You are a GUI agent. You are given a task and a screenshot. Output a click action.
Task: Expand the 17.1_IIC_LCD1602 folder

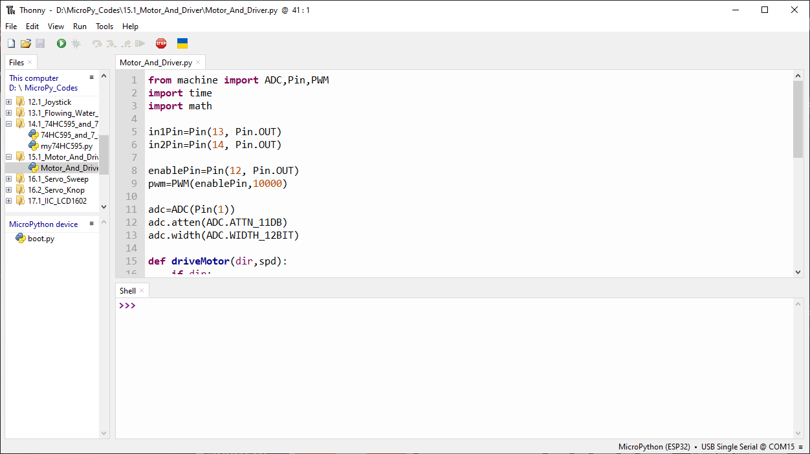coord(9,201)
